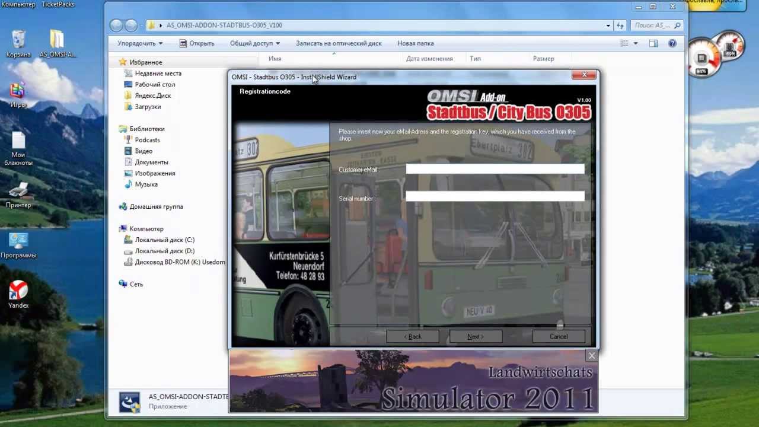The height and width of the screenshot is (427, 759).
Task: Open the Podcasts library
Action: [142, 140]
